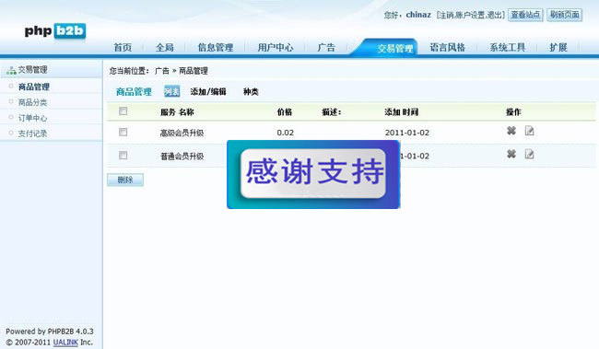The width and height of the screenshot is (599, 349).
Task: Click the 删除 button below the table
Action: coord(125,180)
